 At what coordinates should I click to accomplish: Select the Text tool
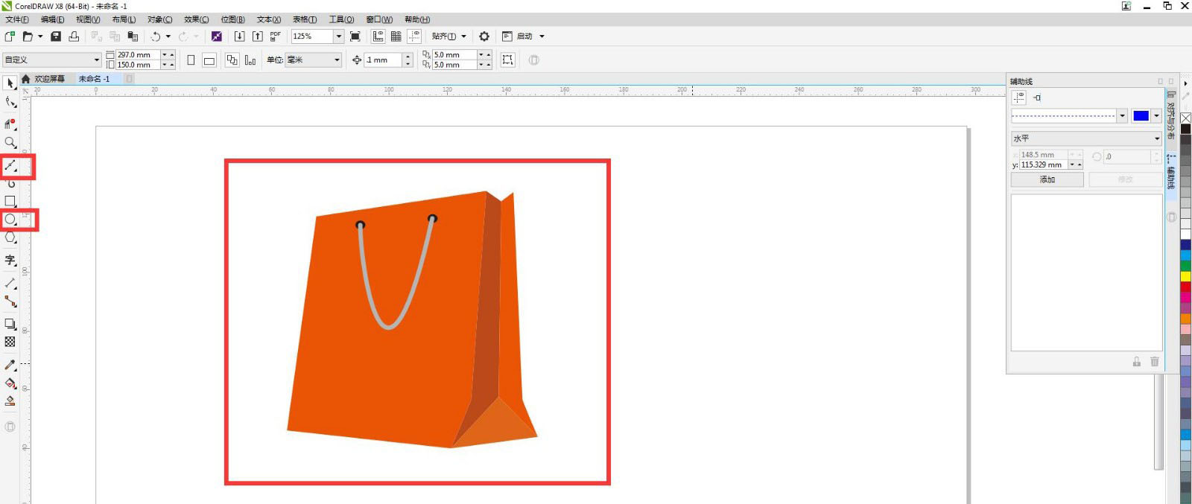point(10,260)
